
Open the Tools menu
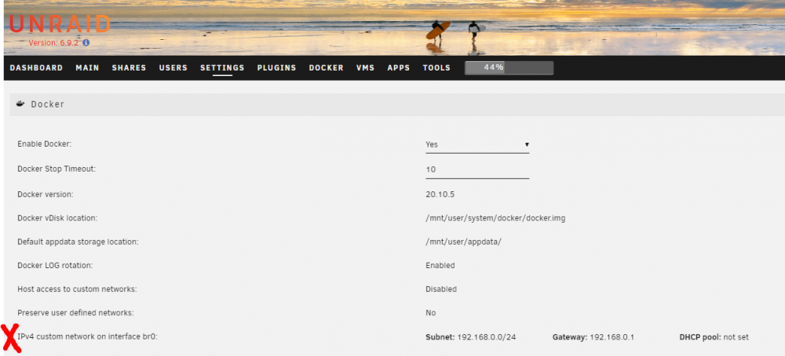[436, 68]
